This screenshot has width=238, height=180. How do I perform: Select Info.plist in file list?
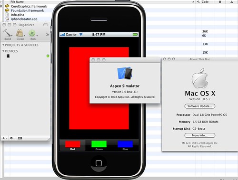[x=18, y=15]
